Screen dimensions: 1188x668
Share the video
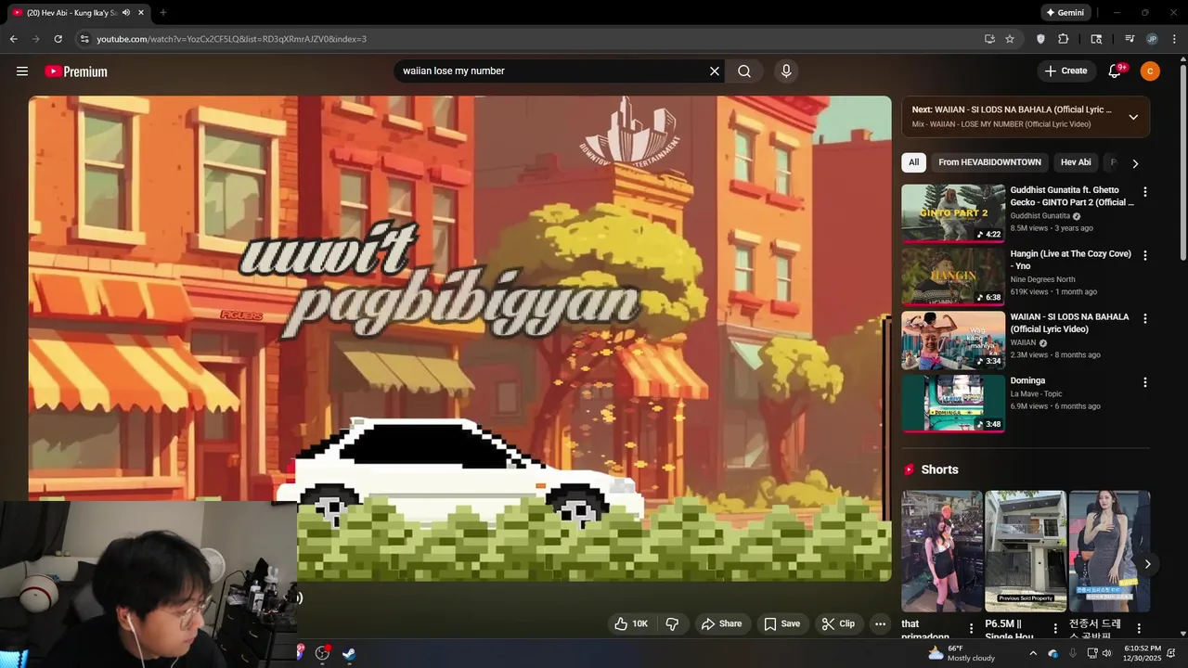[x=722, y=623]
